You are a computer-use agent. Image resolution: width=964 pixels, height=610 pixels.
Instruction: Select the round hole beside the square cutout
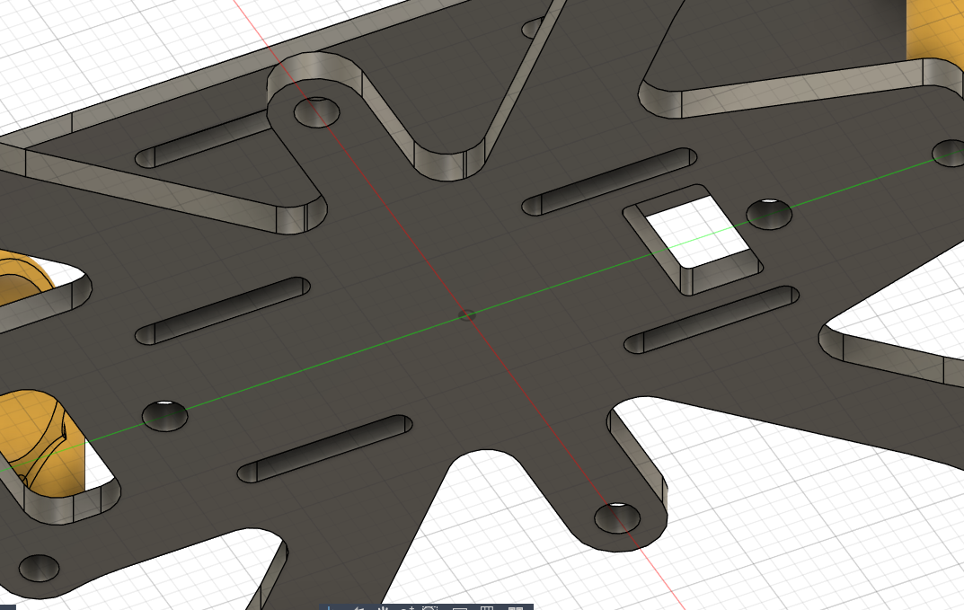770,212
